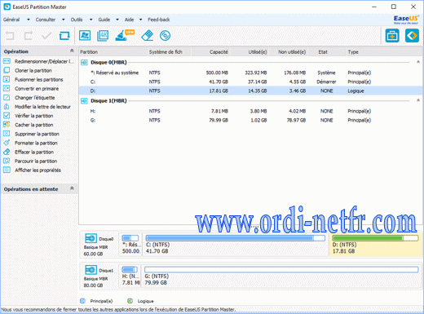Select the '*: Rés.' 500.00 partition block
Viewport: 424px width, 314px height.
(x=130, y=245)
